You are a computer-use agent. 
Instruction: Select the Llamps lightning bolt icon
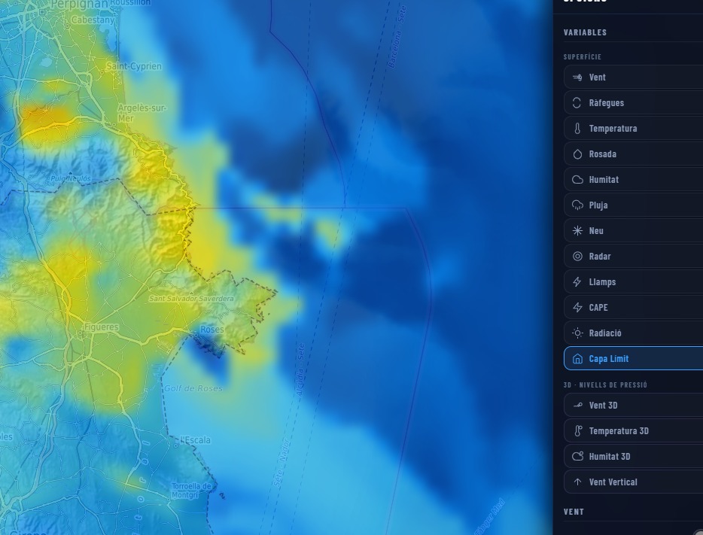577,281
